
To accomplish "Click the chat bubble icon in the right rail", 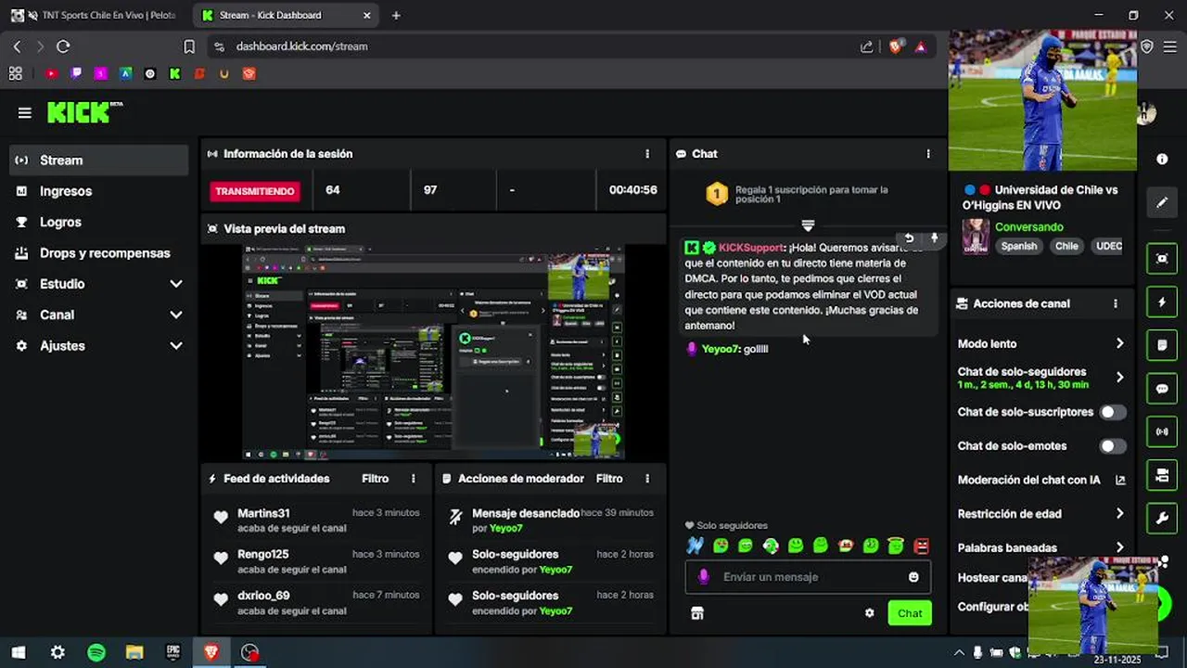I will (x=1162, y=389).
